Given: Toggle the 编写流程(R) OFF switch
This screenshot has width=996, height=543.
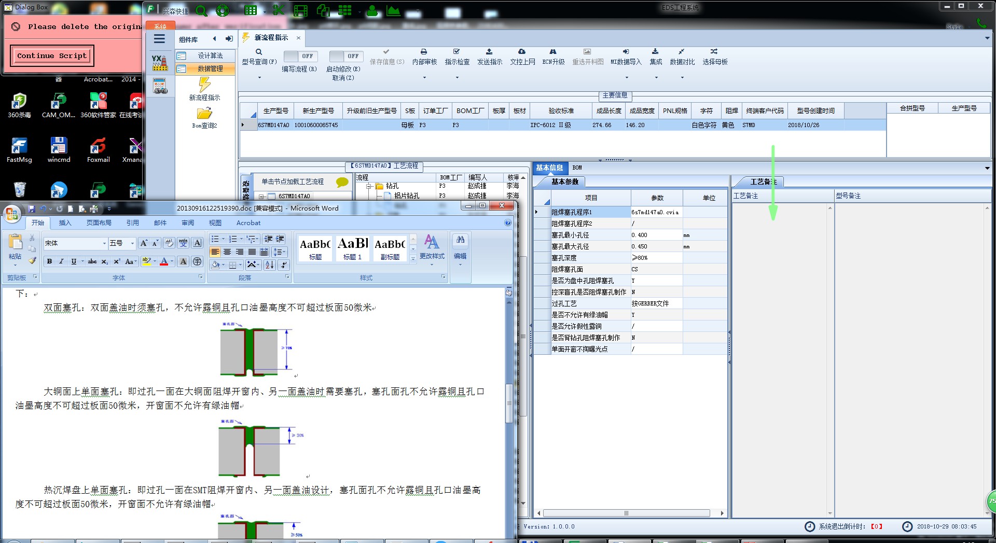Looking at the screenshot, I should pyautogui.click(x=300, y=56).
